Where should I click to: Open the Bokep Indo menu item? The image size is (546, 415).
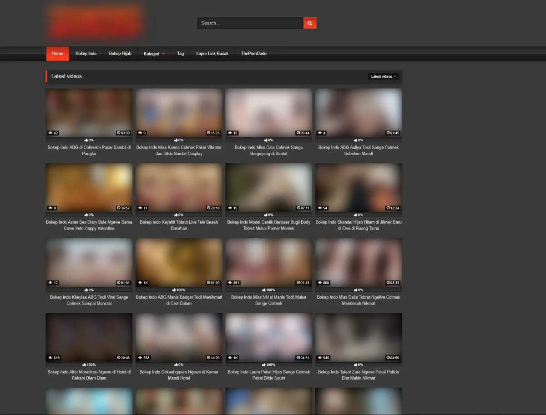[x=86, y=54]
